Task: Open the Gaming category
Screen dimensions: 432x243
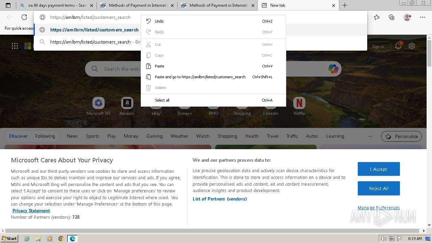Action: [155, 136]
